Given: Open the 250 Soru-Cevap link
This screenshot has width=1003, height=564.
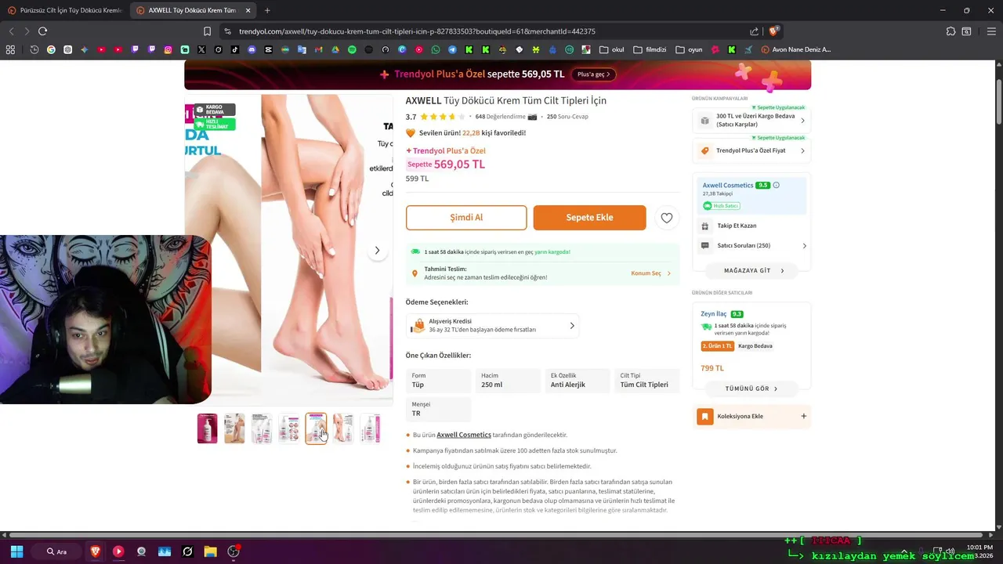Looking at the screenshot, I should coord(567,117).
